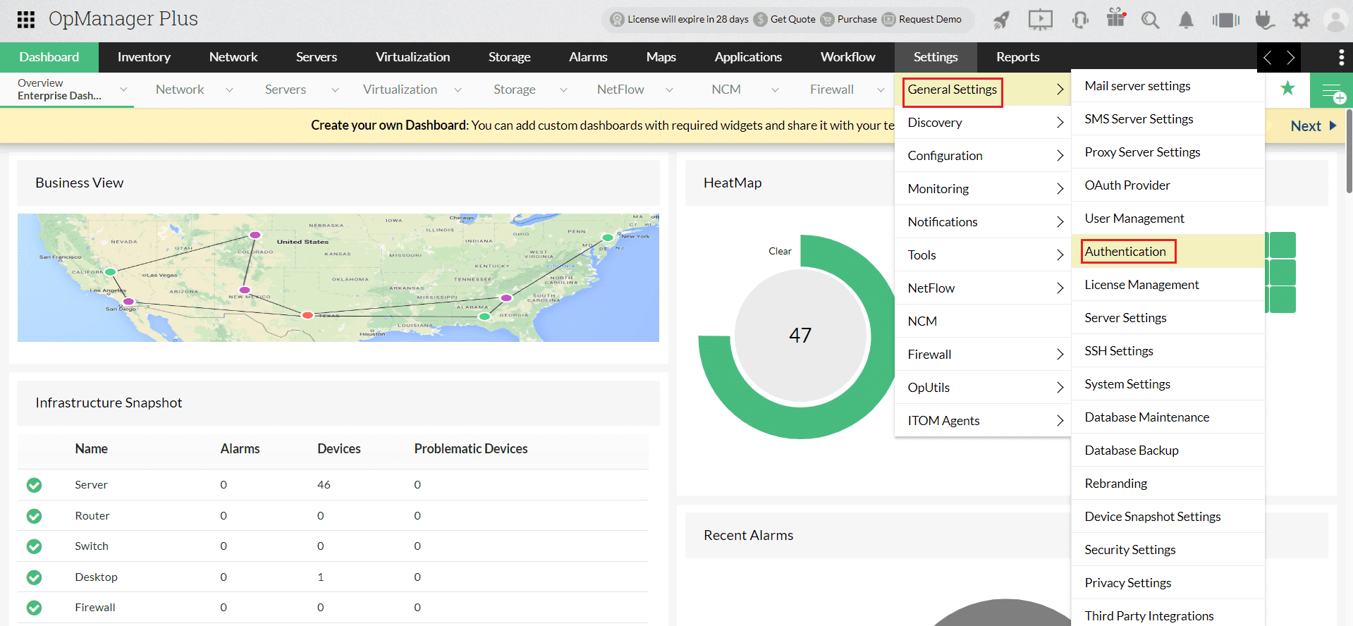
Task: Open the Inventory tab
Action: 144,57
